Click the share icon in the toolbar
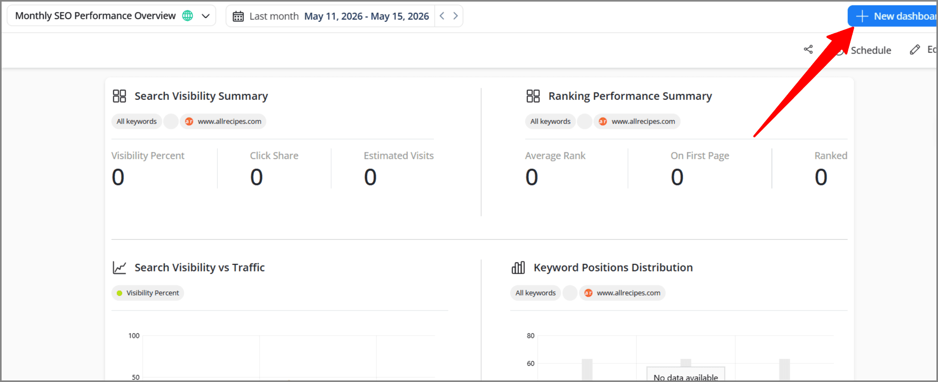 tap(808, 50)
